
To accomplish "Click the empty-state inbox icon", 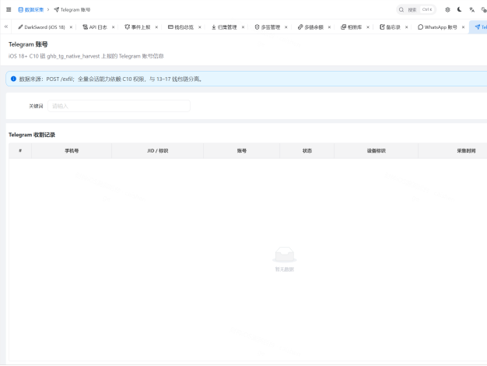I will click(285, 255).
